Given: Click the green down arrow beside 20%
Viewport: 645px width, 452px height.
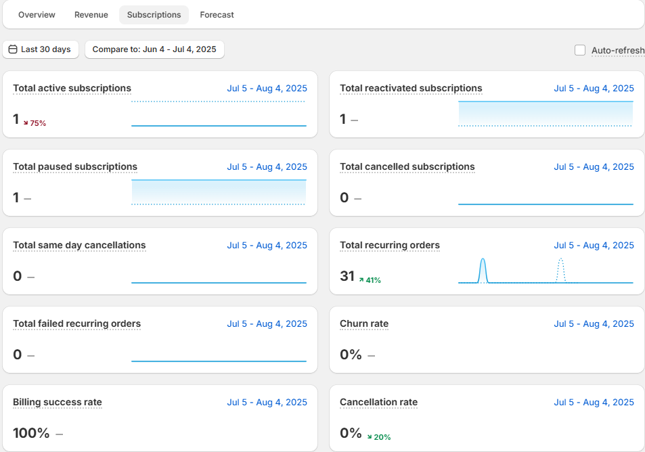Looking at the screenshot, I should coord(370,437).
